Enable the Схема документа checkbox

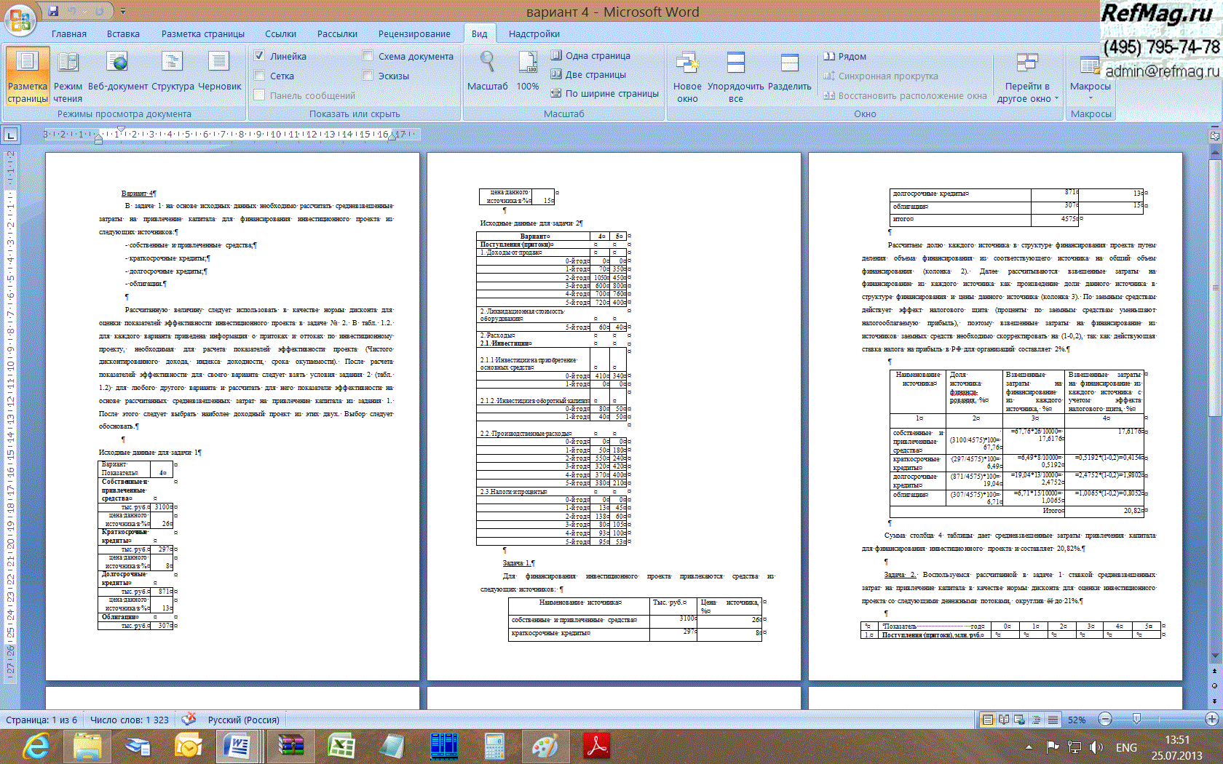point(368,56)
